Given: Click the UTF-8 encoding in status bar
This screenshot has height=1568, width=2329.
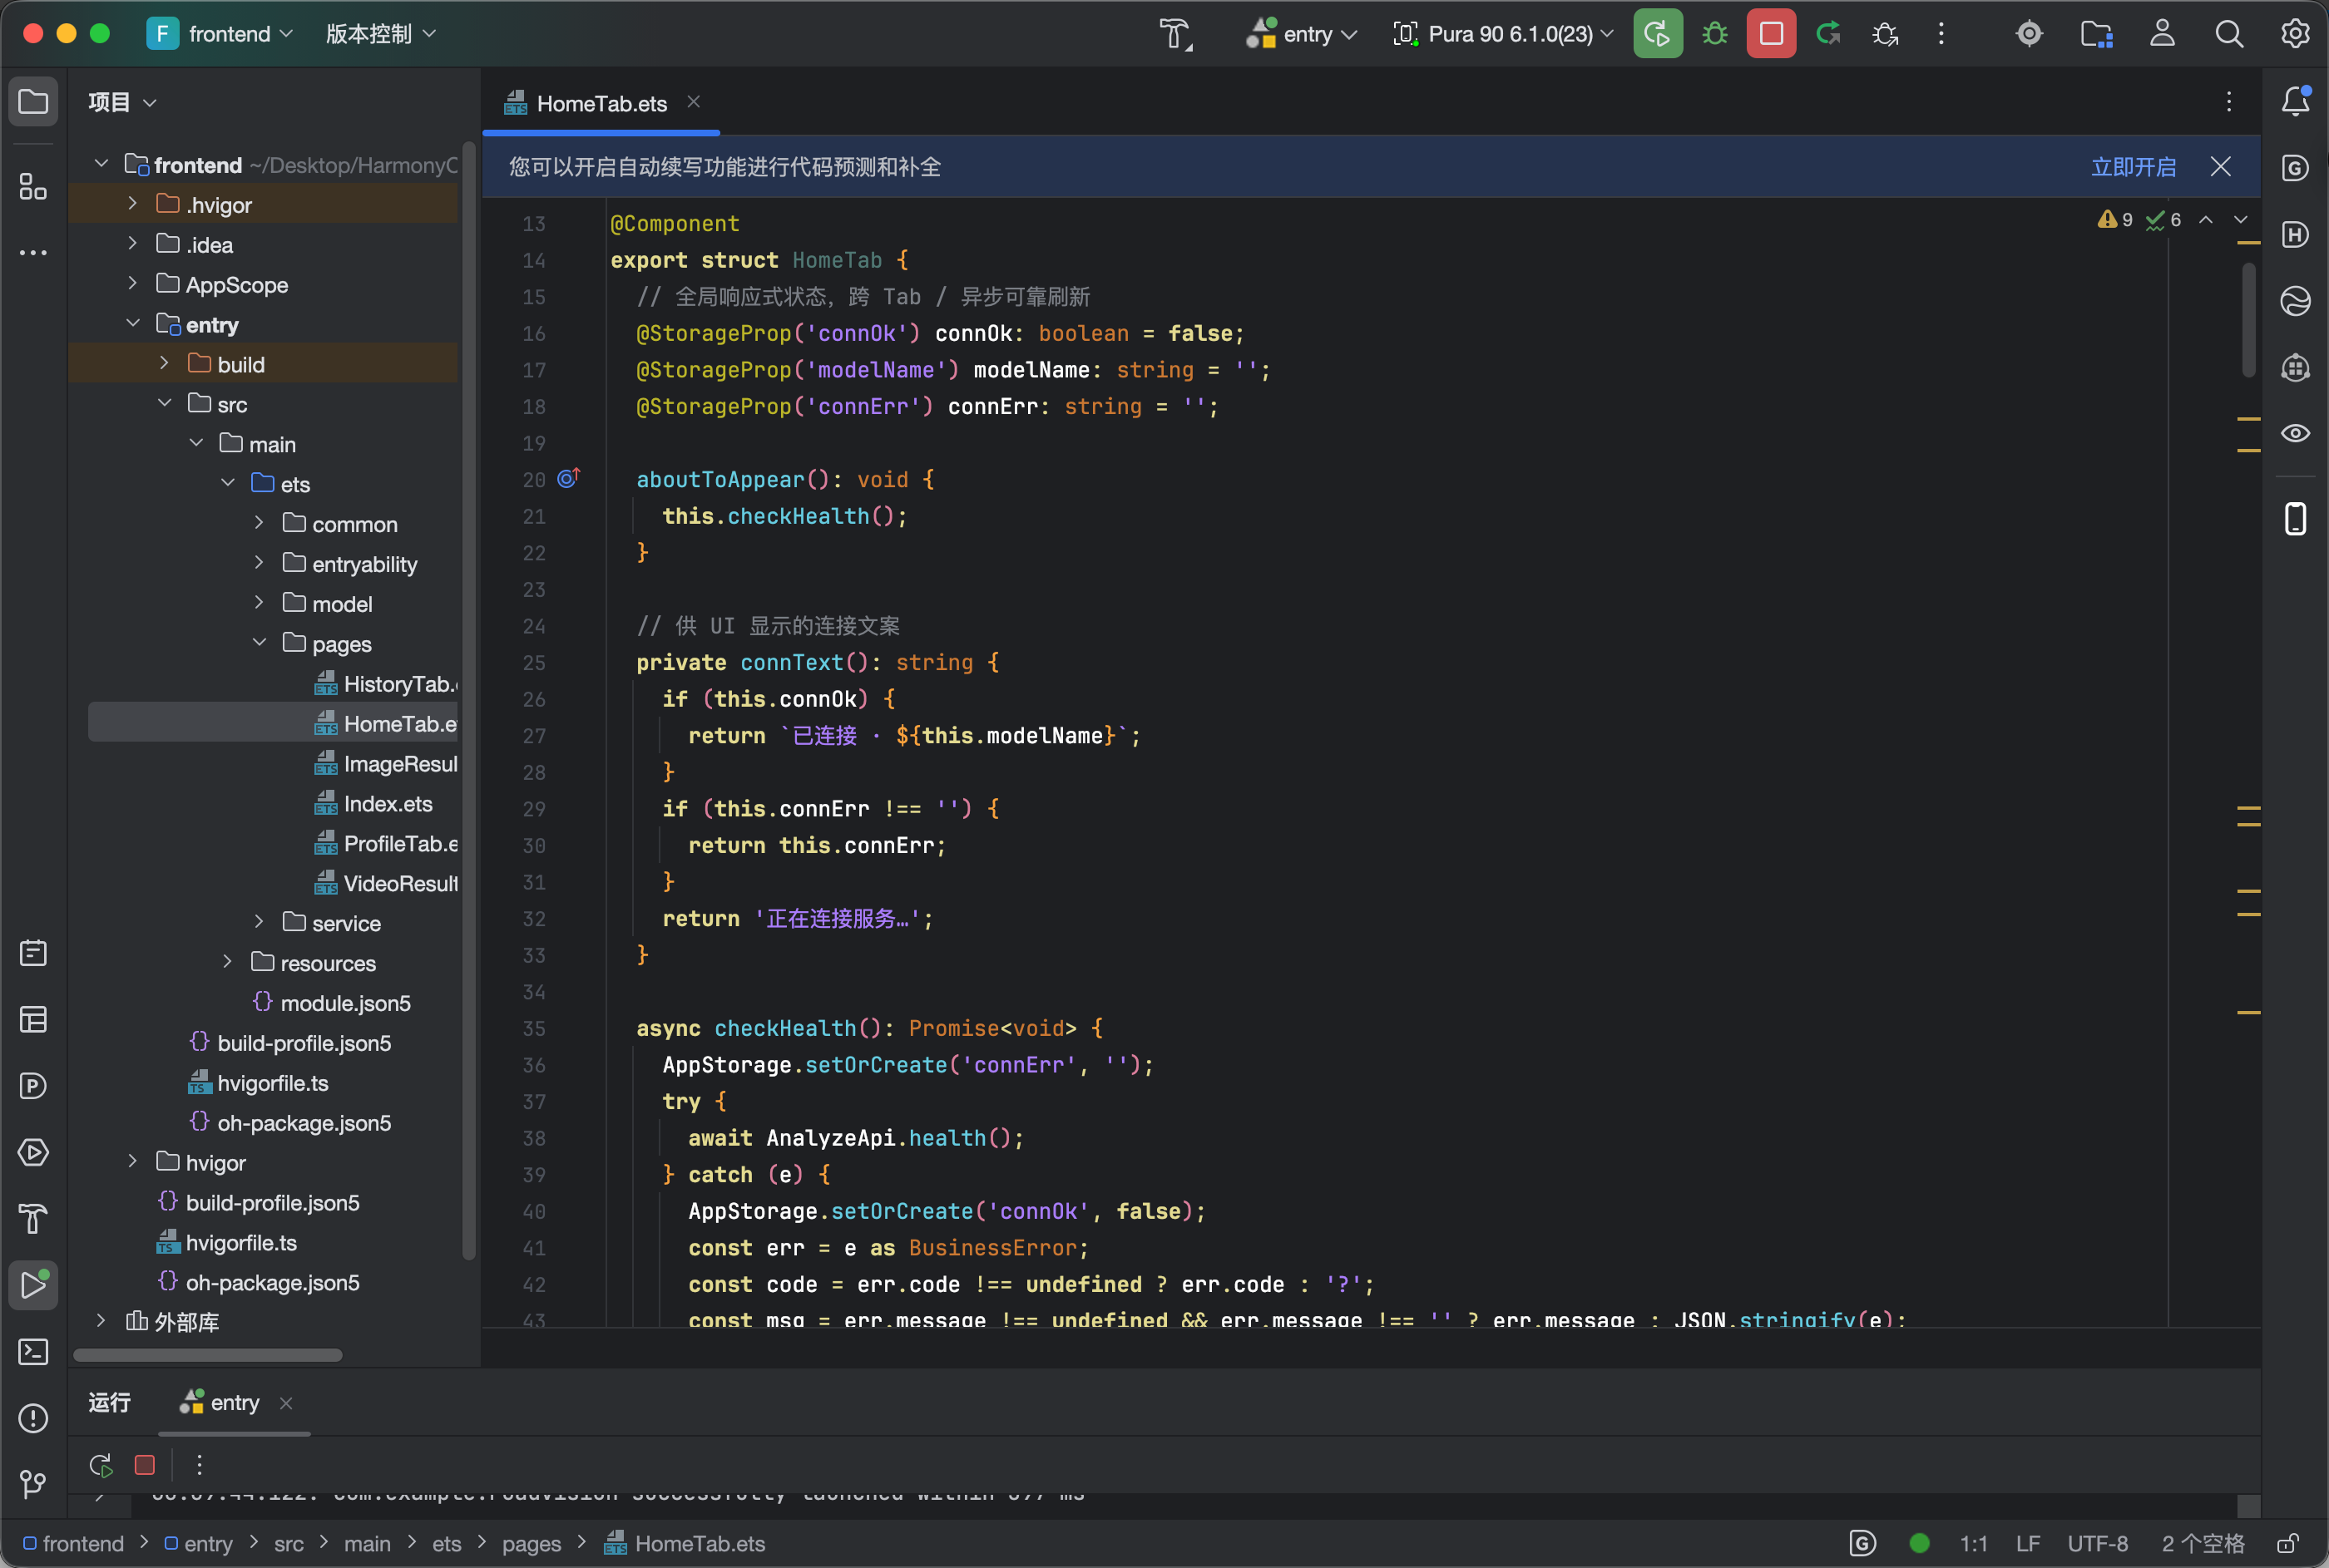Looking at the screenshot, I should click(x=2098, y=1543).
